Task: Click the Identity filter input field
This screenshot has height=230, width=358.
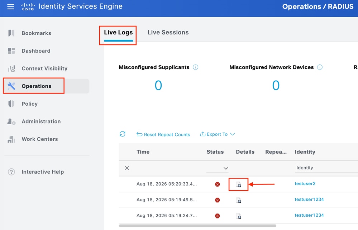Action: [326, 168]
